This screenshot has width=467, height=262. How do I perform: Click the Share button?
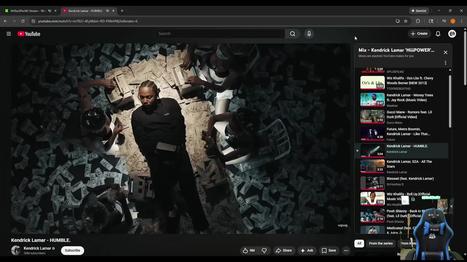(283, 250)
